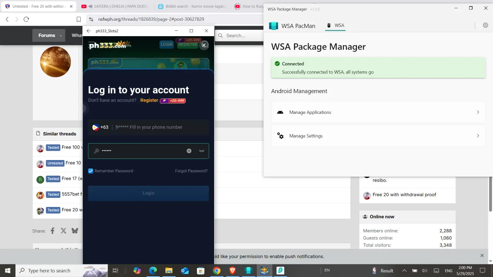Open Task View from the taskbar

(x=115, y=270)
